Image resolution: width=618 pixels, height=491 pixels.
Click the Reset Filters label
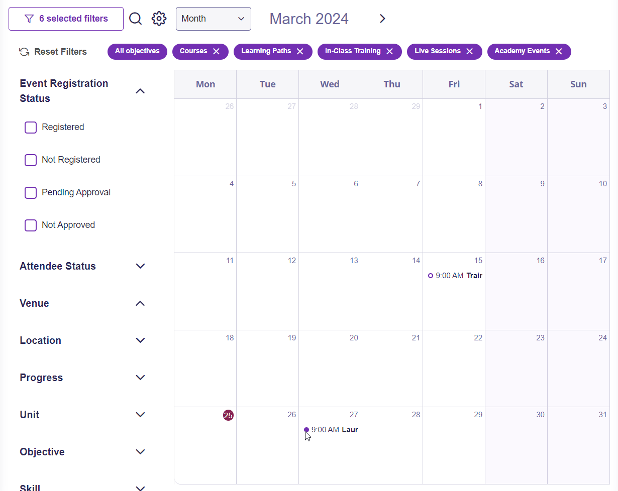coord(60,51)
